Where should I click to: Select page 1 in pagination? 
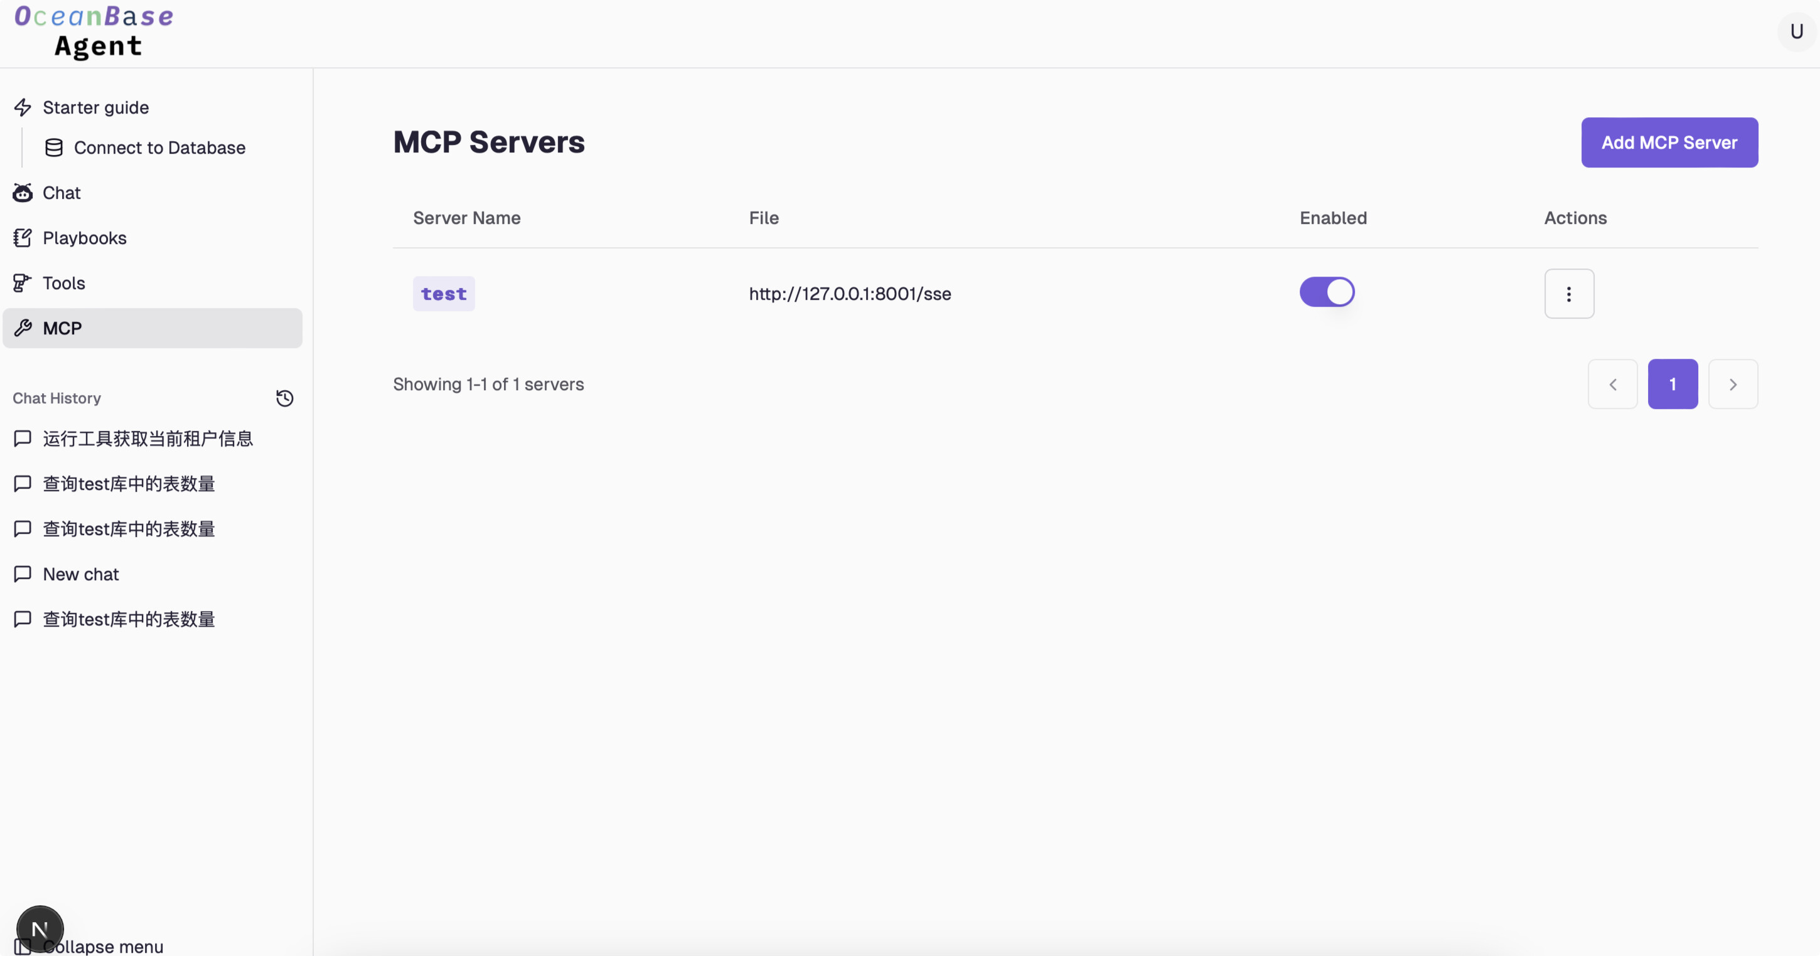pos(1673,384)
